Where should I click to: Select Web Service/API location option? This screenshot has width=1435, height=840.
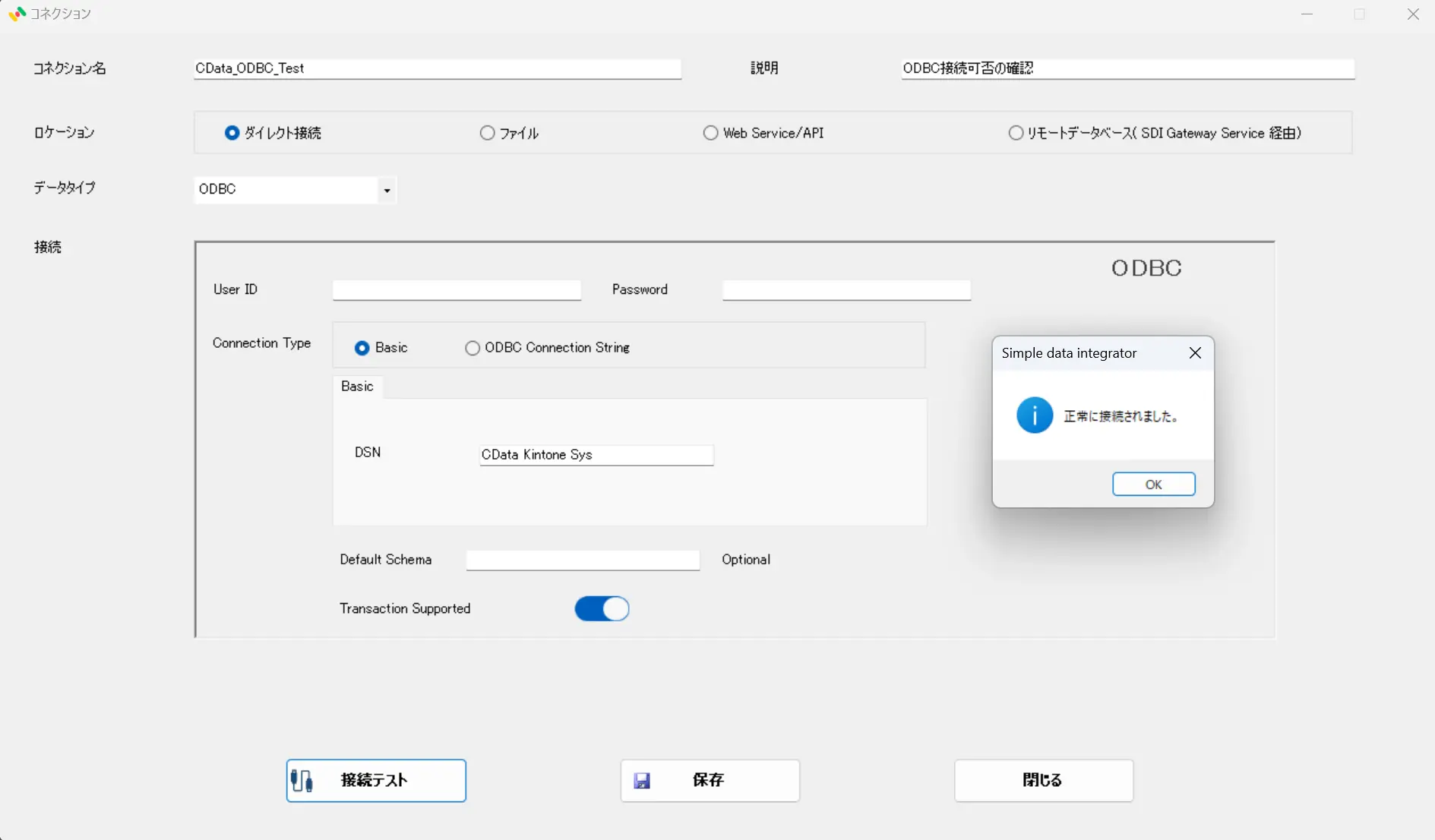(x=711, y=133)
